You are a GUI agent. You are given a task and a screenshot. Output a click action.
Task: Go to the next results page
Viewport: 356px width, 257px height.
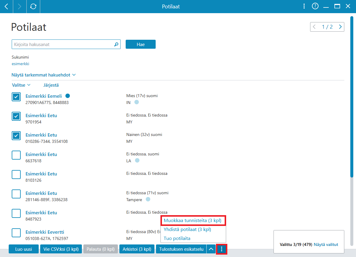coord(340,27)
